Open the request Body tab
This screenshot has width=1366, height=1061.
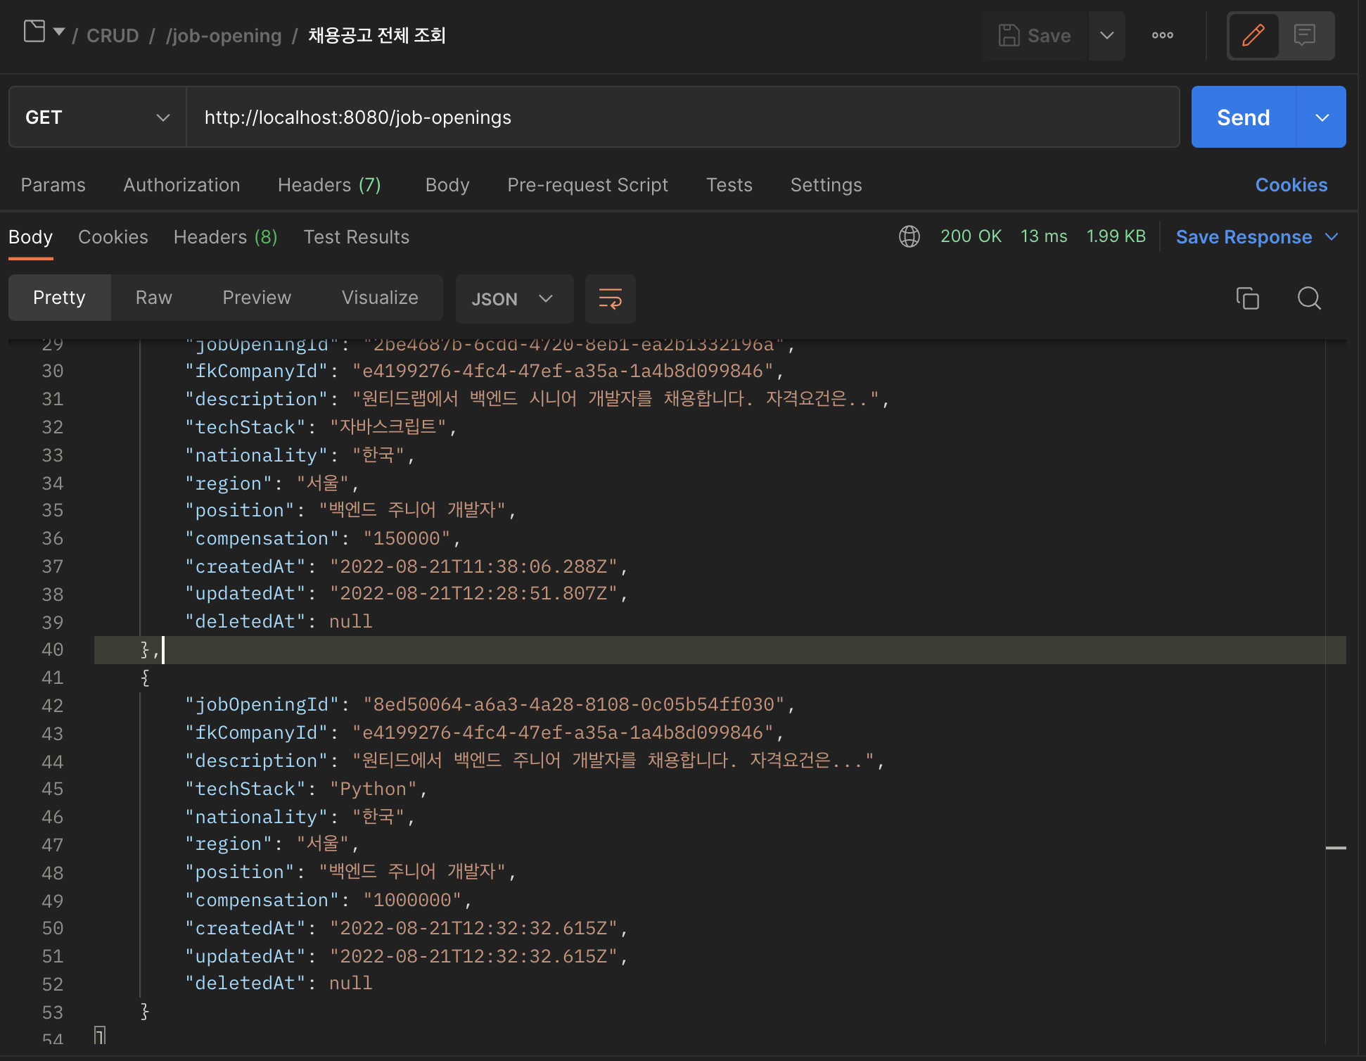[447, 184]
